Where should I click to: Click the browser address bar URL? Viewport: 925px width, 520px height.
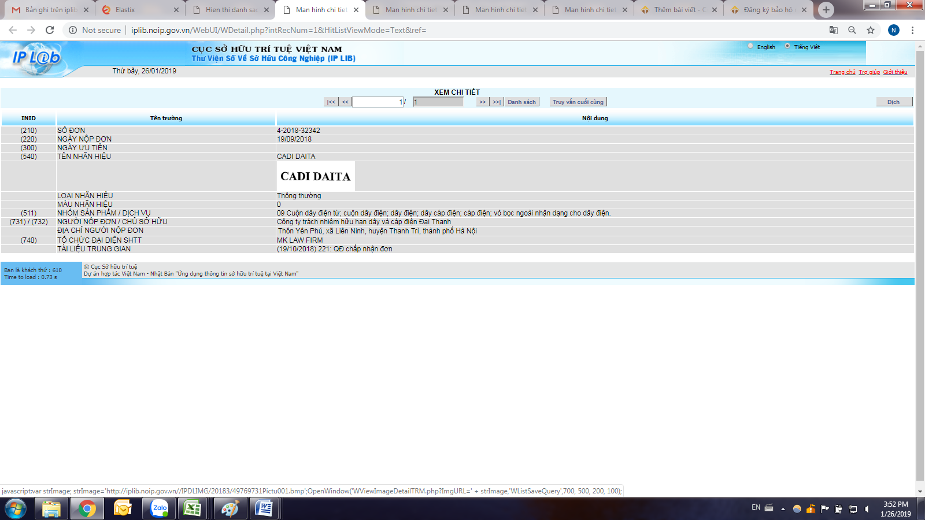[279, 30]
